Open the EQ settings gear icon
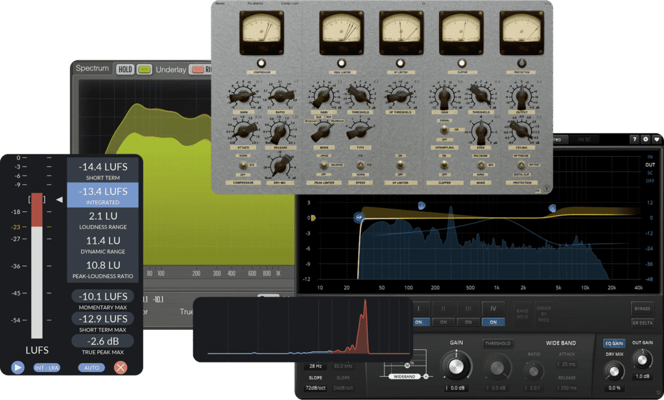This screenshot has height=400, width=664. [x=645, y=139]
